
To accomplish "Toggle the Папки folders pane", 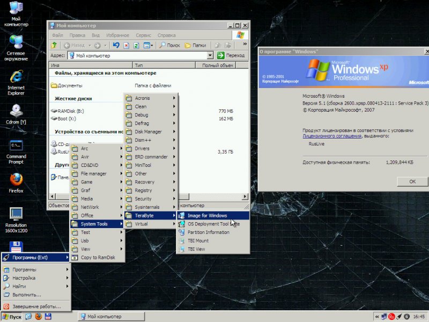I will tap(195, 45).
